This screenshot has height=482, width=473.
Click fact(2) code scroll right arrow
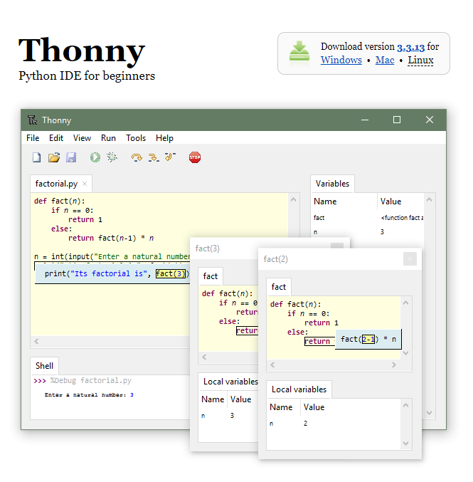click(394, 365)
